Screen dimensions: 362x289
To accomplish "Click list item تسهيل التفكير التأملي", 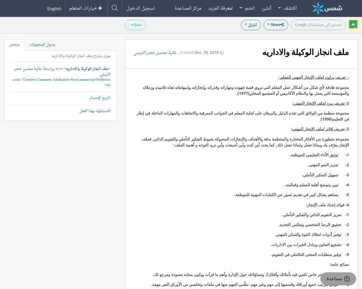I will 320,175.
